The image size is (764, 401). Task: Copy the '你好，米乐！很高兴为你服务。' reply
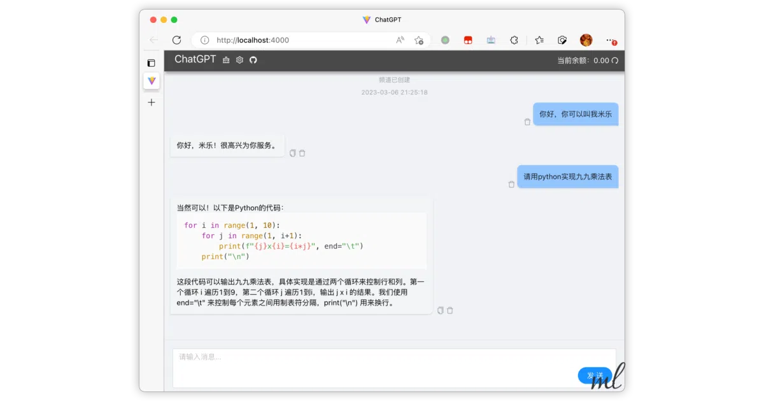(293, 153)
